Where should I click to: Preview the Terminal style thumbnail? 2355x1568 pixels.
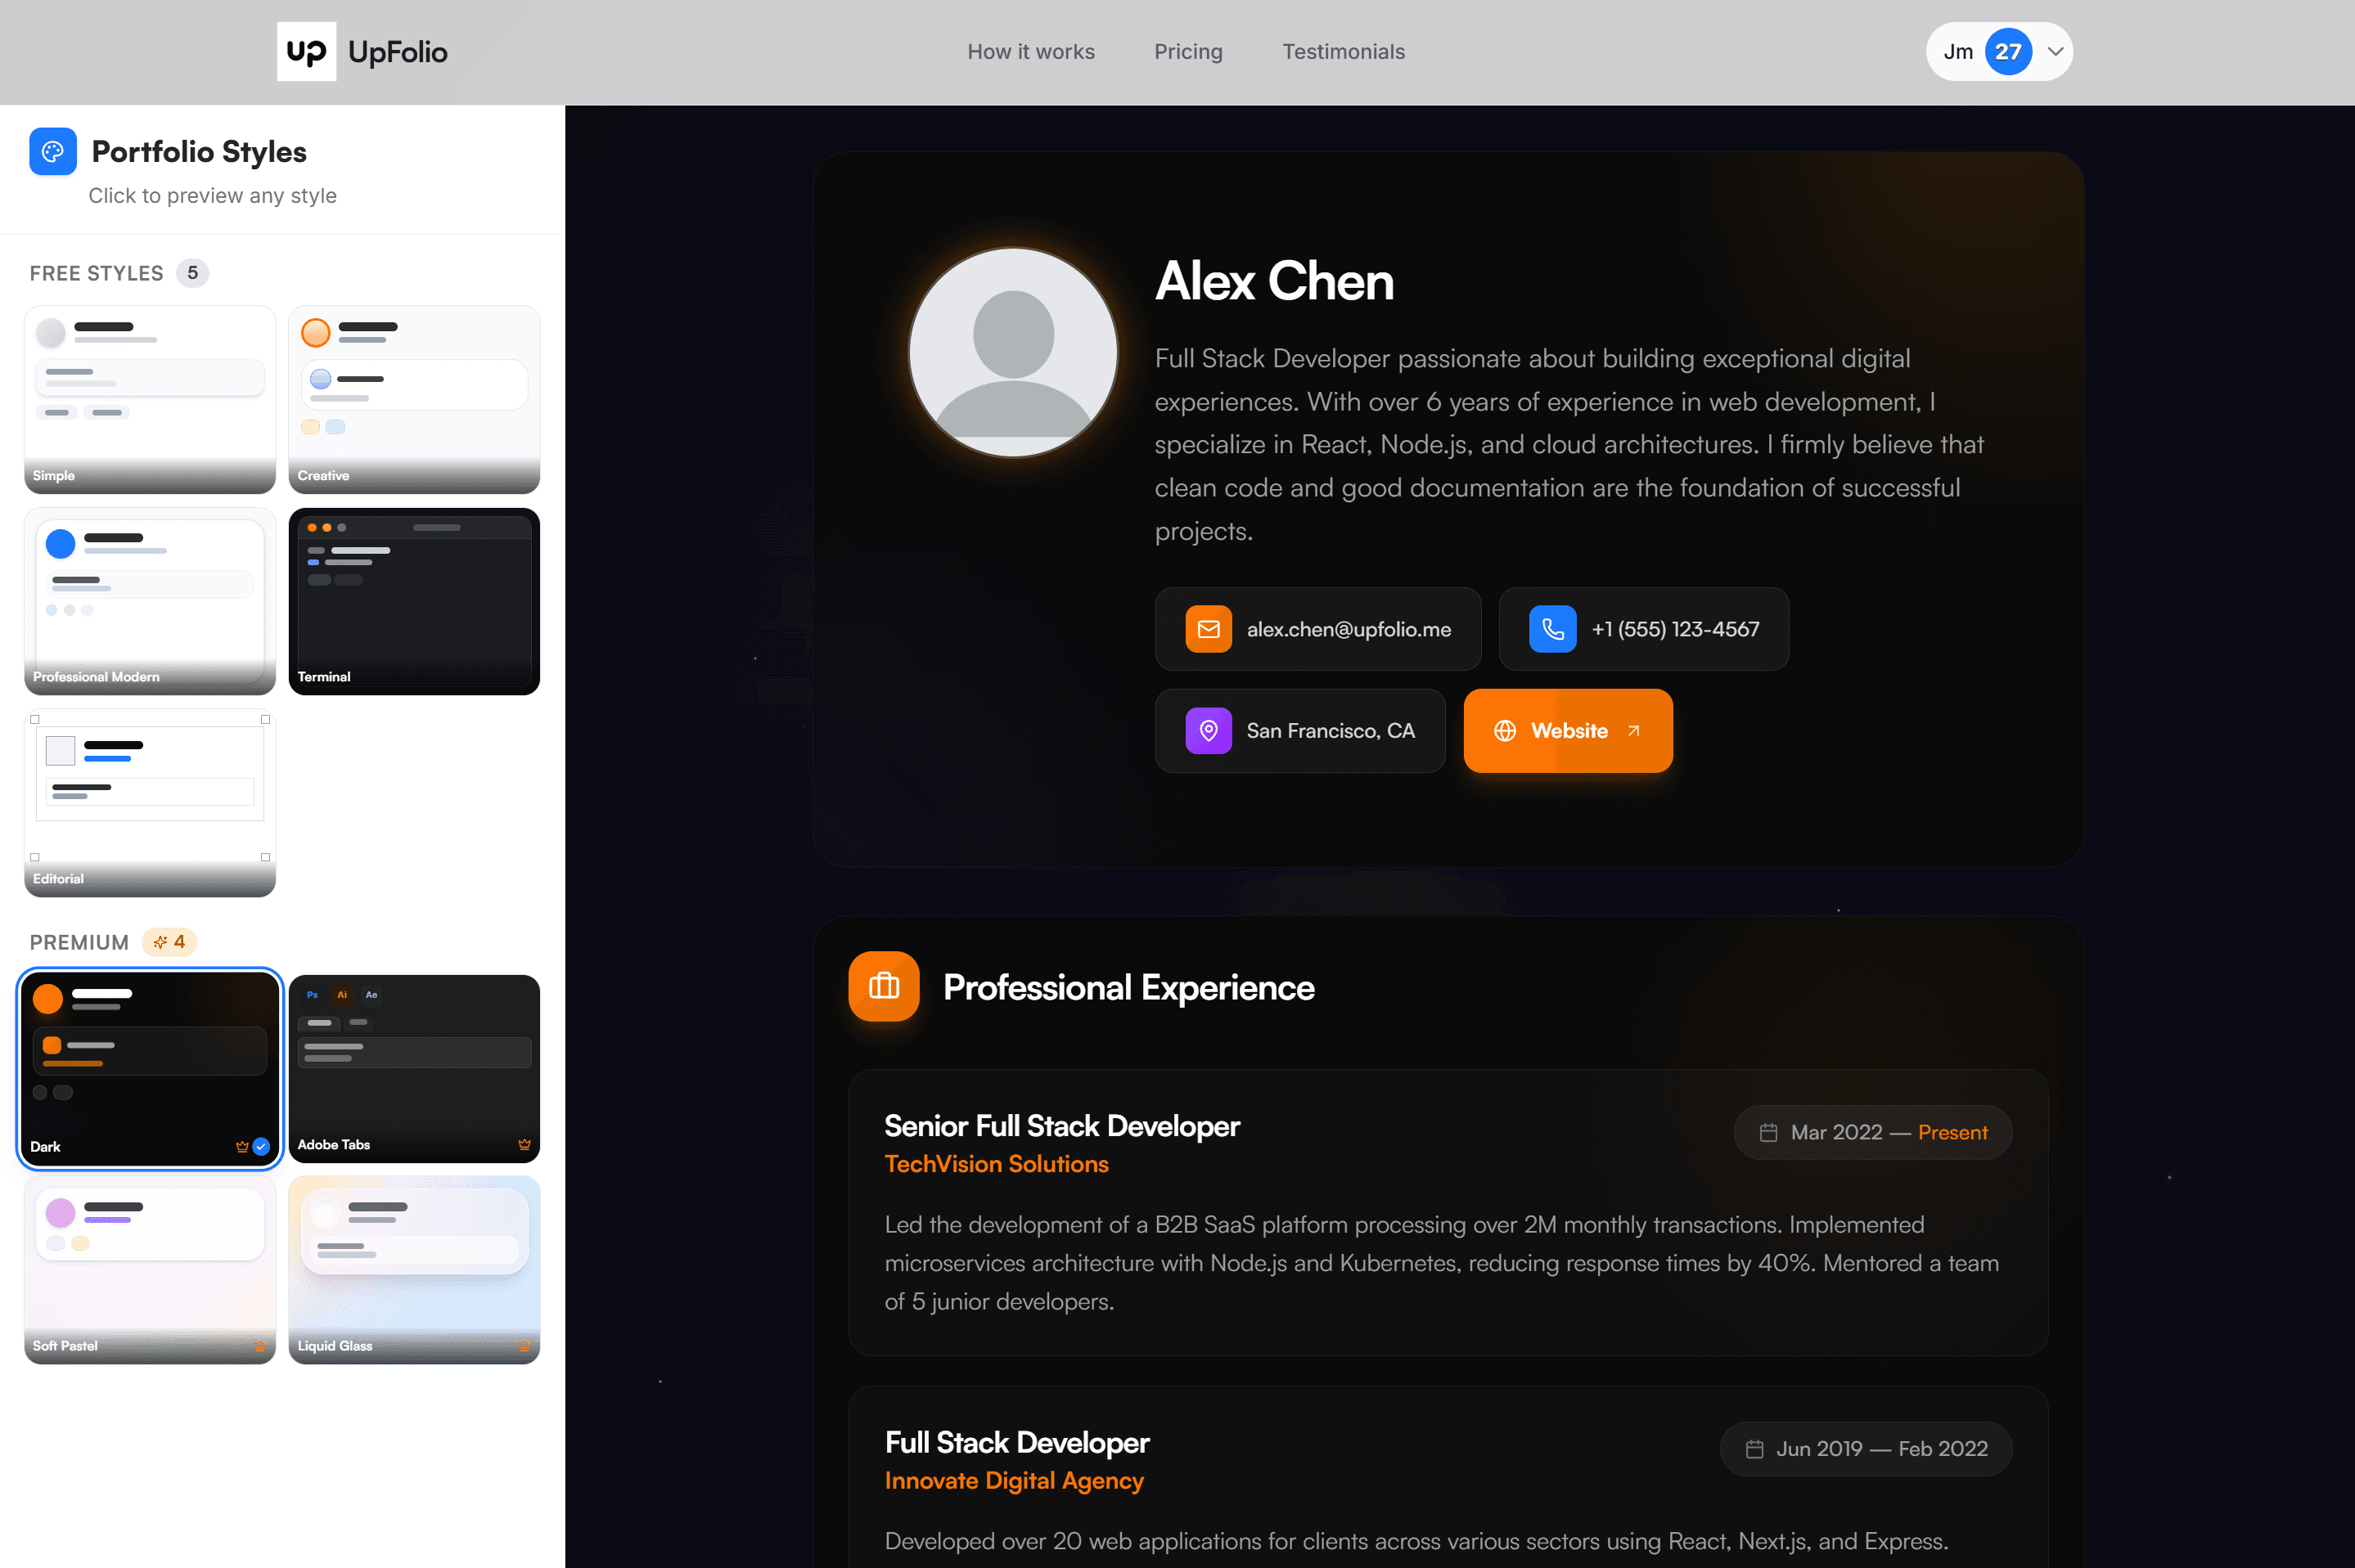pyautogui.click(x=414, y=601)
